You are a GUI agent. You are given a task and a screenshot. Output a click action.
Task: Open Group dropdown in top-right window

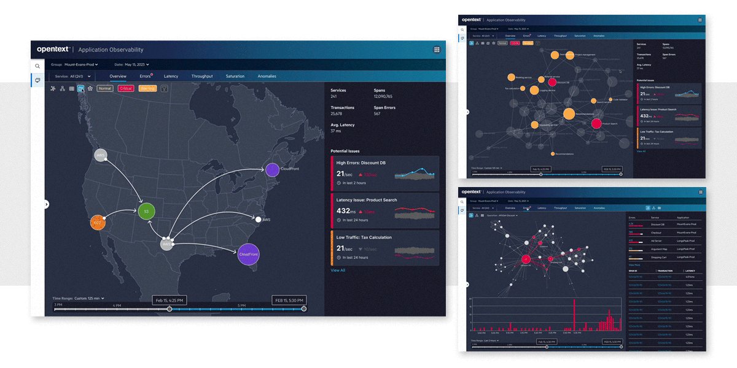tap(484, 29)
